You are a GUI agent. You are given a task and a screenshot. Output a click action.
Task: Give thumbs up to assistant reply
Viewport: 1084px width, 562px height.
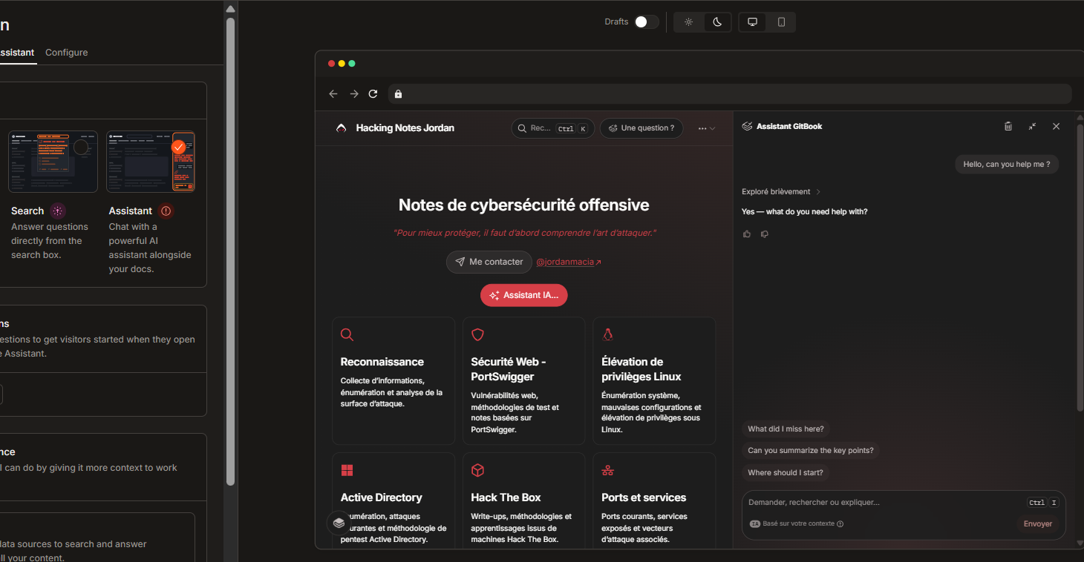tap(747, 234)
